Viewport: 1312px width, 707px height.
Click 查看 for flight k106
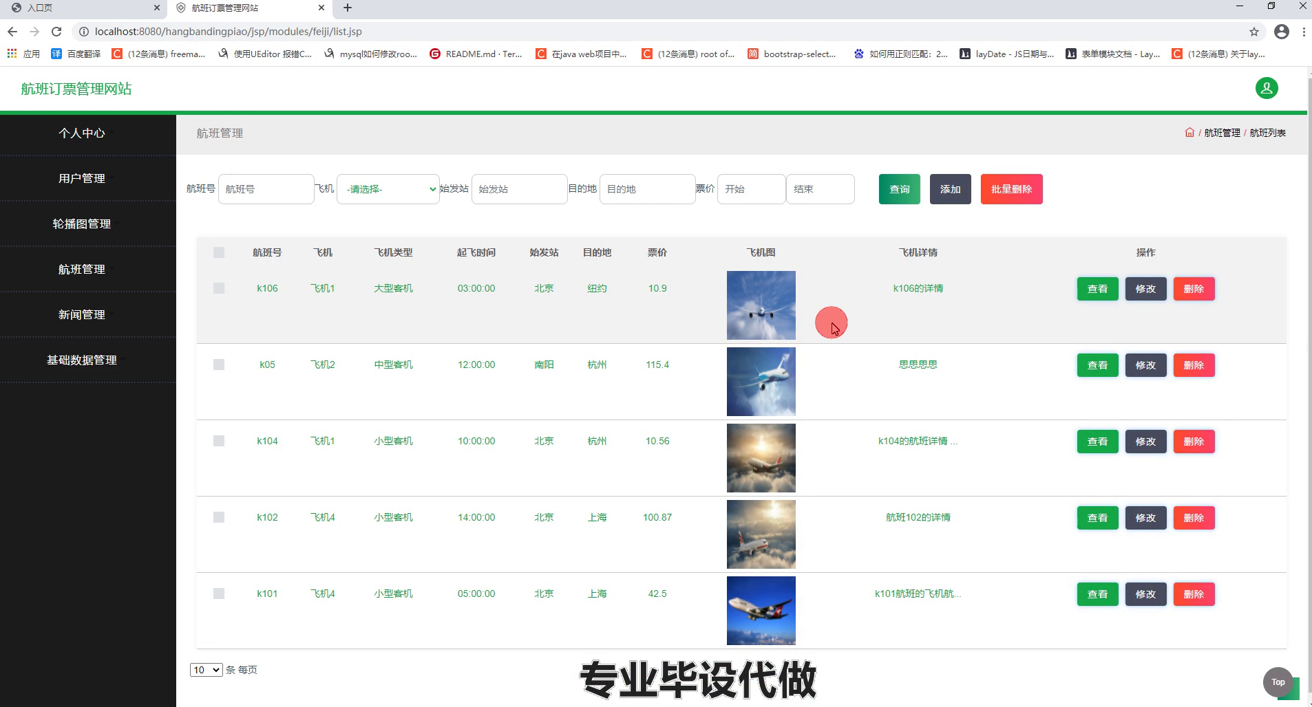pyautogui.click(x=1098, y=289)
